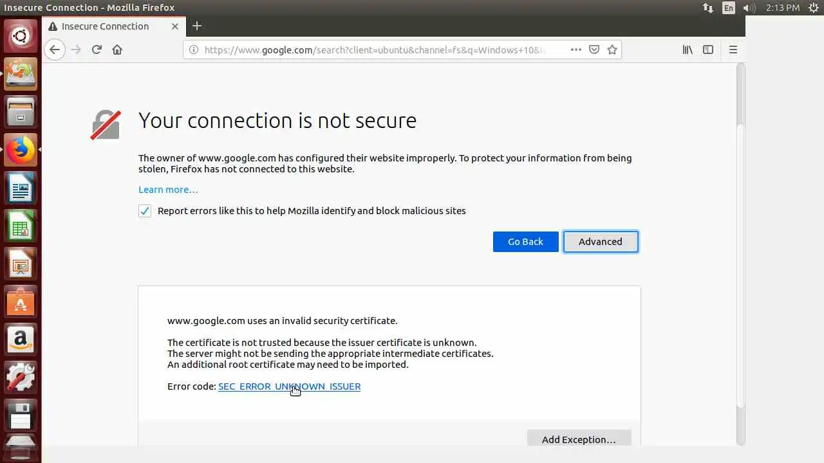Uncheck Report errors like this checkbox
824x463 pixels.
(145, 211)
